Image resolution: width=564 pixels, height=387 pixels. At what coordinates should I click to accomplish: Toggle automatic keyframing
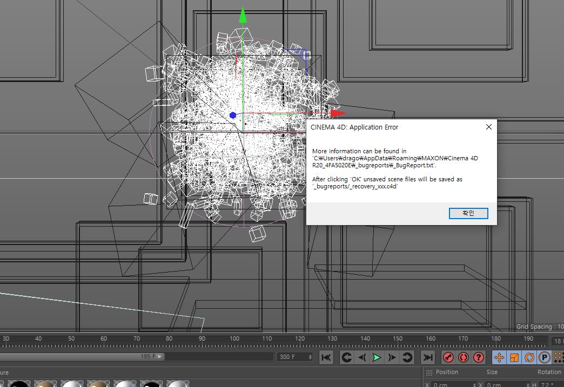click(x=464, y=357)
